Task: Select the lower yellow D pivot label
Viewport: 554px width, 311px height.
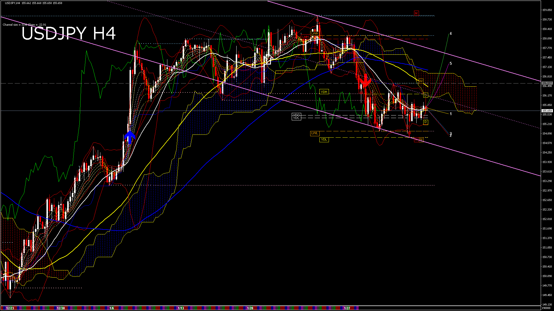Action: [425, 122]
